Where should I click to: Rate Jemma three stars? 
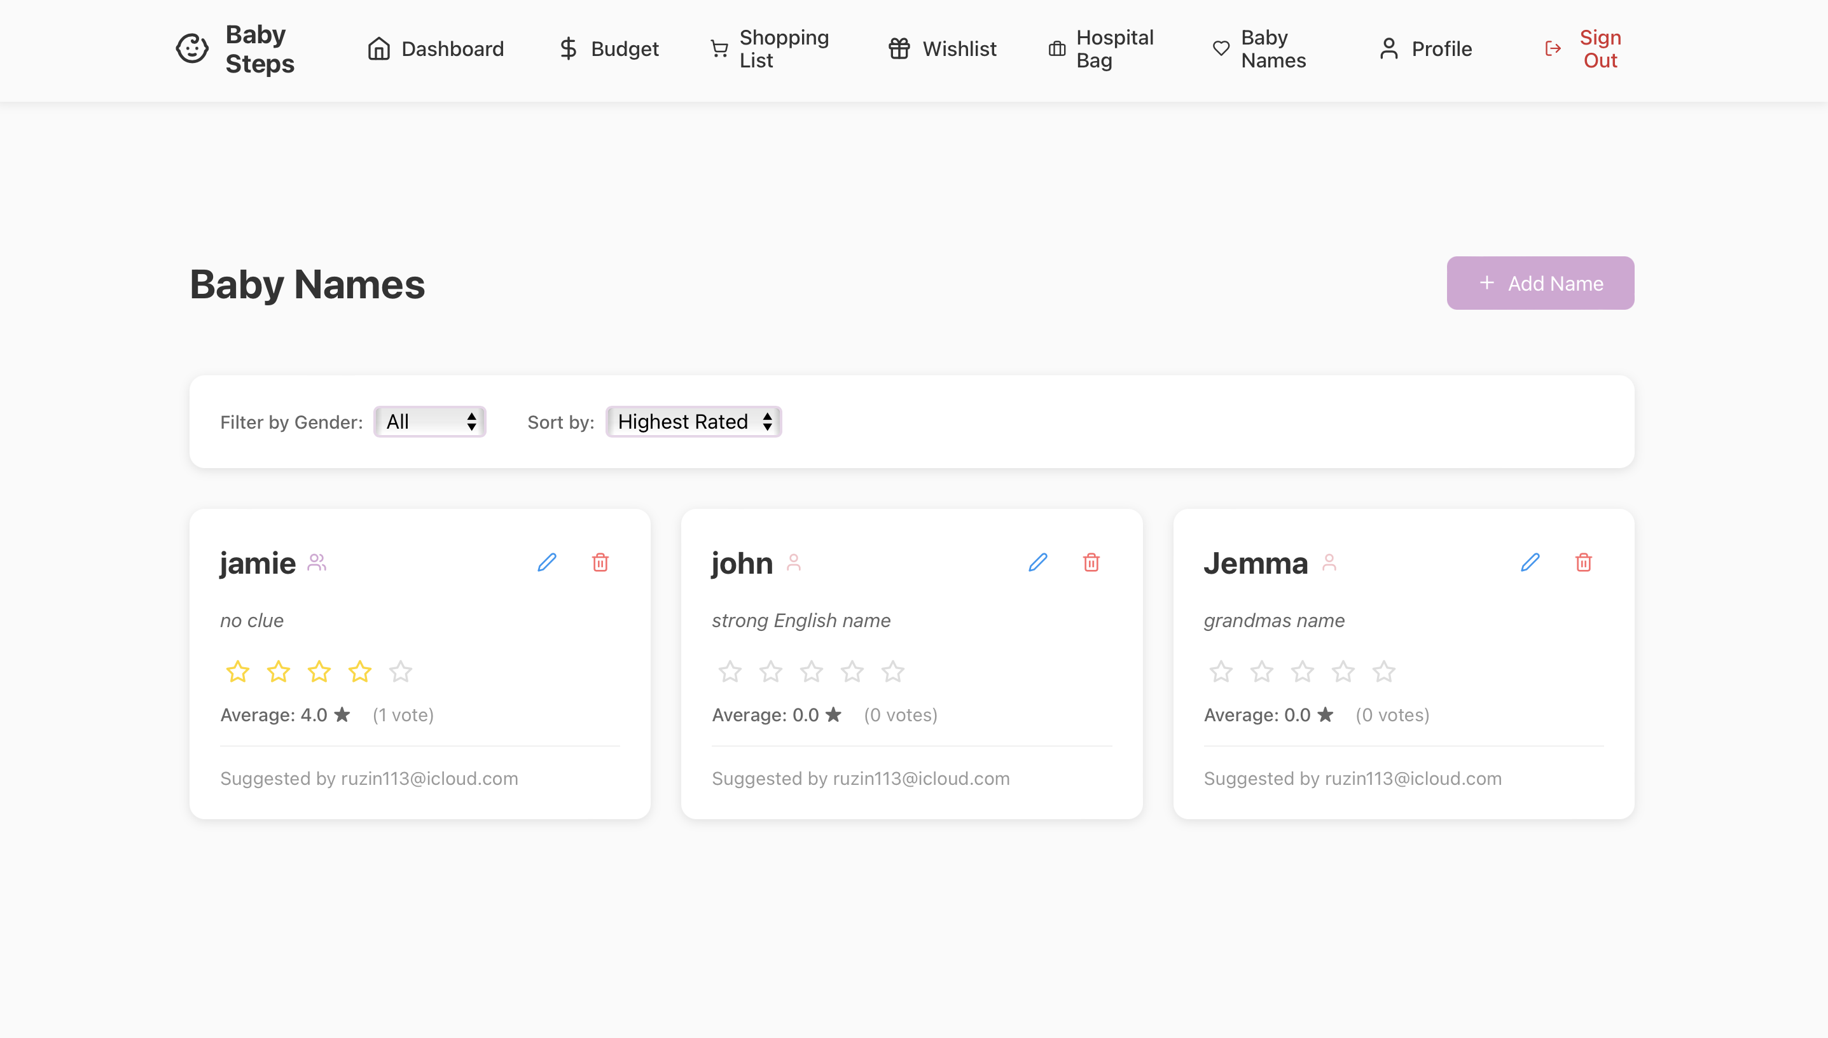[x=1302, y=672]
